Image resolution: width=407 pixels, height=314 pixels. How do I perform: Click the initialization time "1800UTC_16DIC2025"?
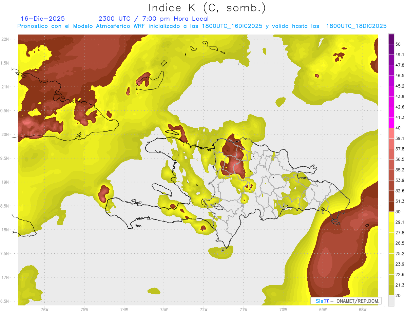click(232, 26)
